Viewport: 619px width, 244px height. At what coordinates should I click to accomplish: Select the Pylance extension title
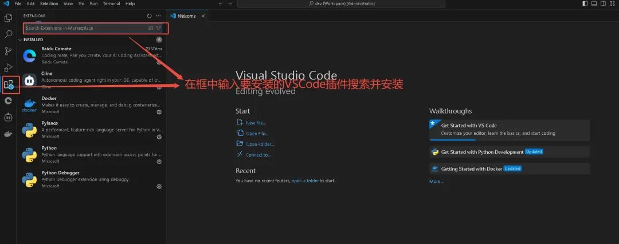pyautogui.click(x=49, y=123)
